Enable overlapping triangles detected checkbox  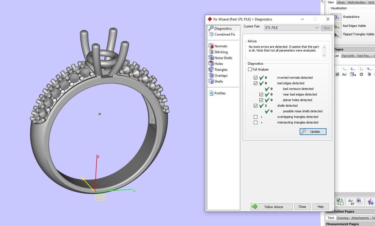[x=255, y=117]
